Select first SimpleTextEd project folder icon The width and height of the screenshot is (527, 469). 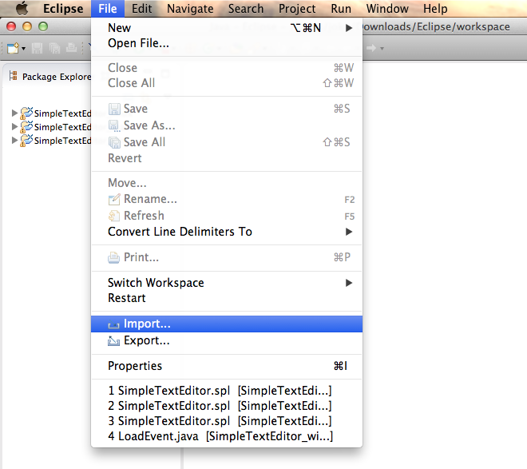click(x=26, y=113)
